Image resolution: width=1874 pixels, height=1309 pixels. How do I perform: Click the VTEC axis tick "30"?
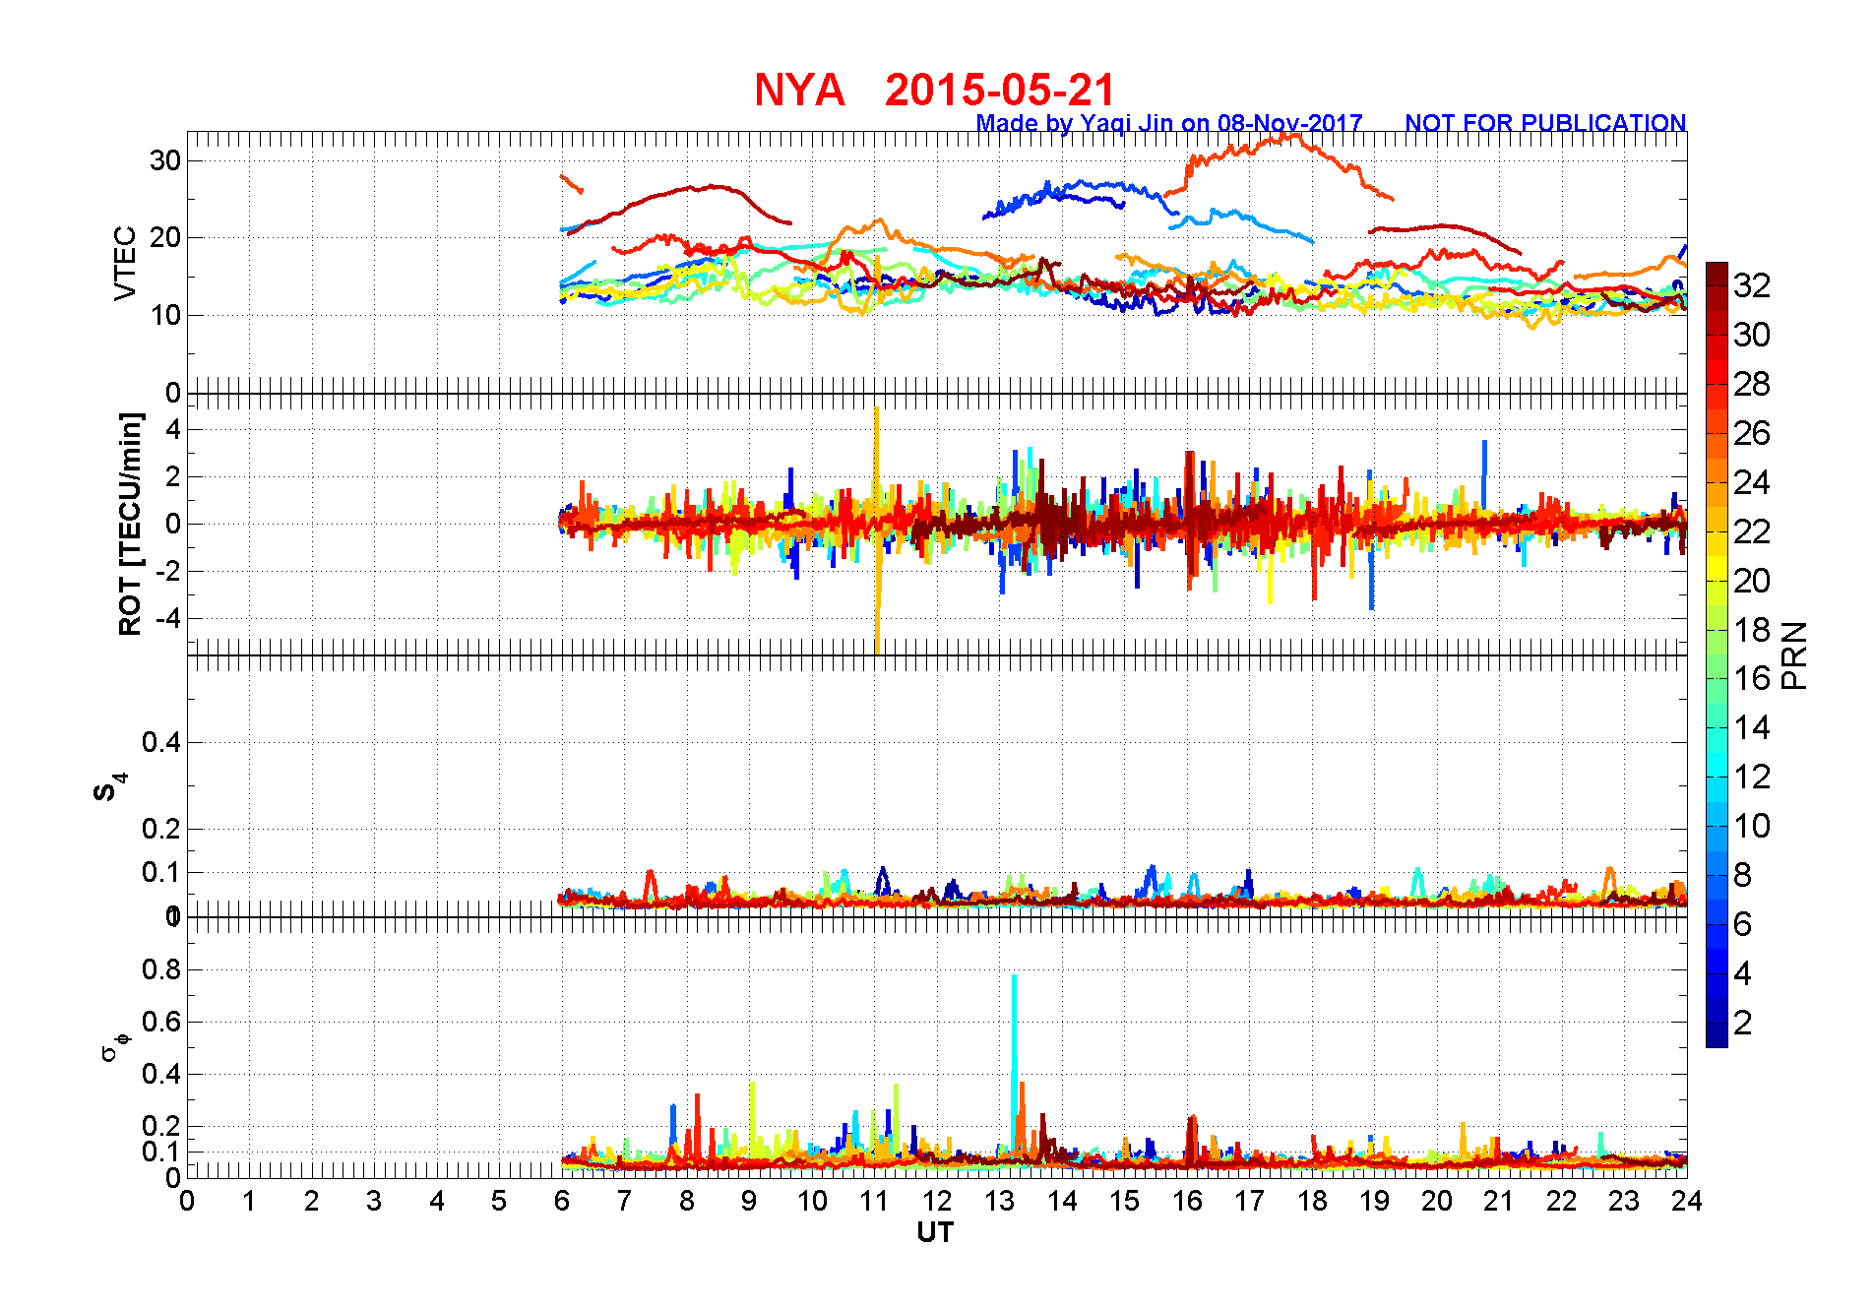[165, 160]
